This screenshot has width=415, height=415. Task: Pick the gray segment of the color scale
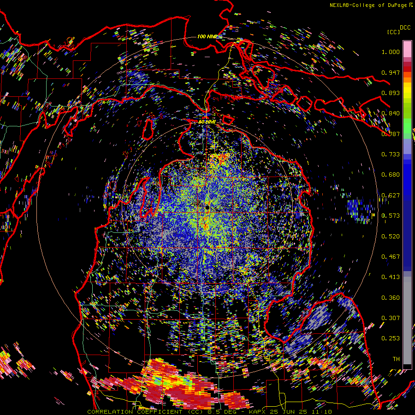point(407,320)
